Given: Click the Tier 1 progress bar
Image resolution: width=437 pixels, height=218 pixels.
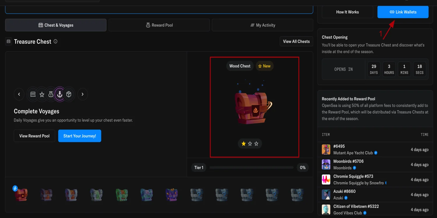Looking at the screenshot, I should pyautogui.click(x=251, y=168).
